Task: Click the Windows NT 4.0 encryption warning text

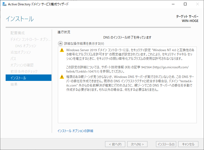Action: pyautogui.click(x=130, y=54)
